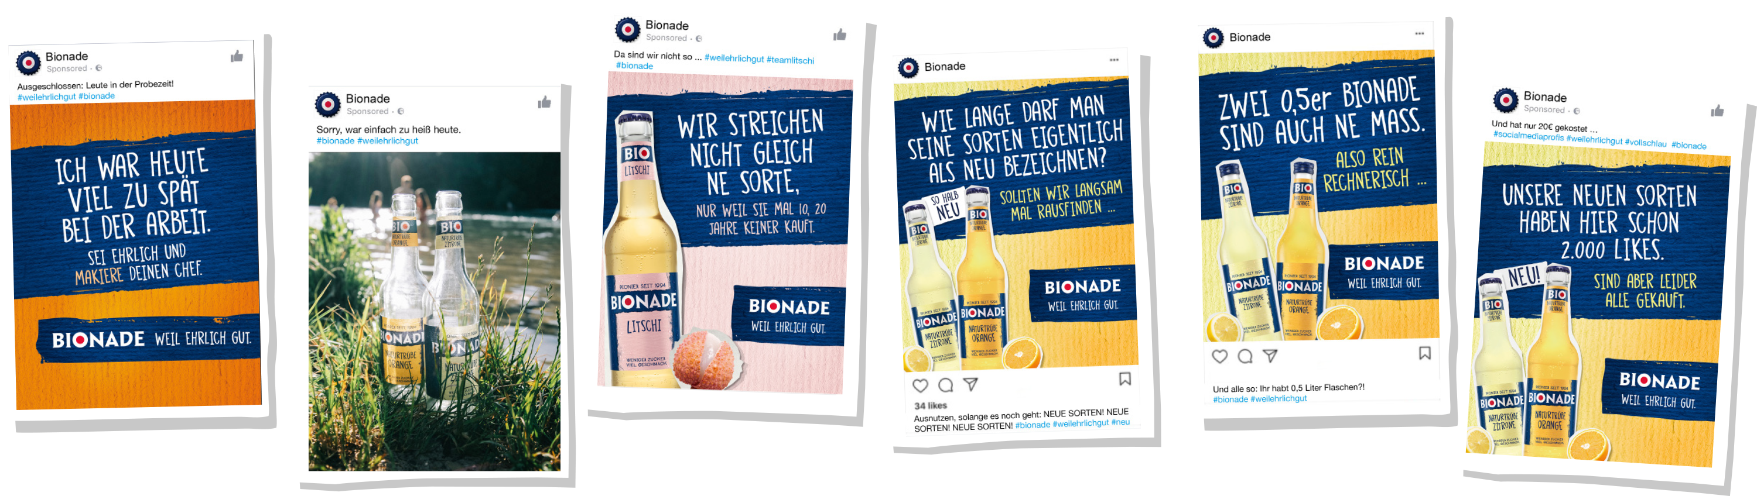Tap heart icon under 'Wie lange darf man' post
This screenshot has width=1757, height=496.
pos(920,385)
